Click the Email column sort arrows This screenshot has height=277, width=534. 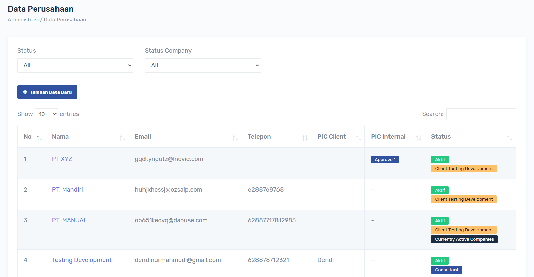[235, 138]
